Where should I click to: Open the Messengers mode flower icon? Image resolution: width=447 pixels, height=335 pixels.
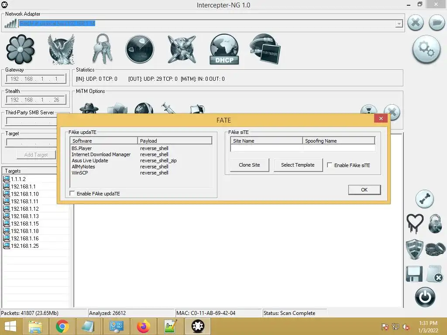click(20, 49)
